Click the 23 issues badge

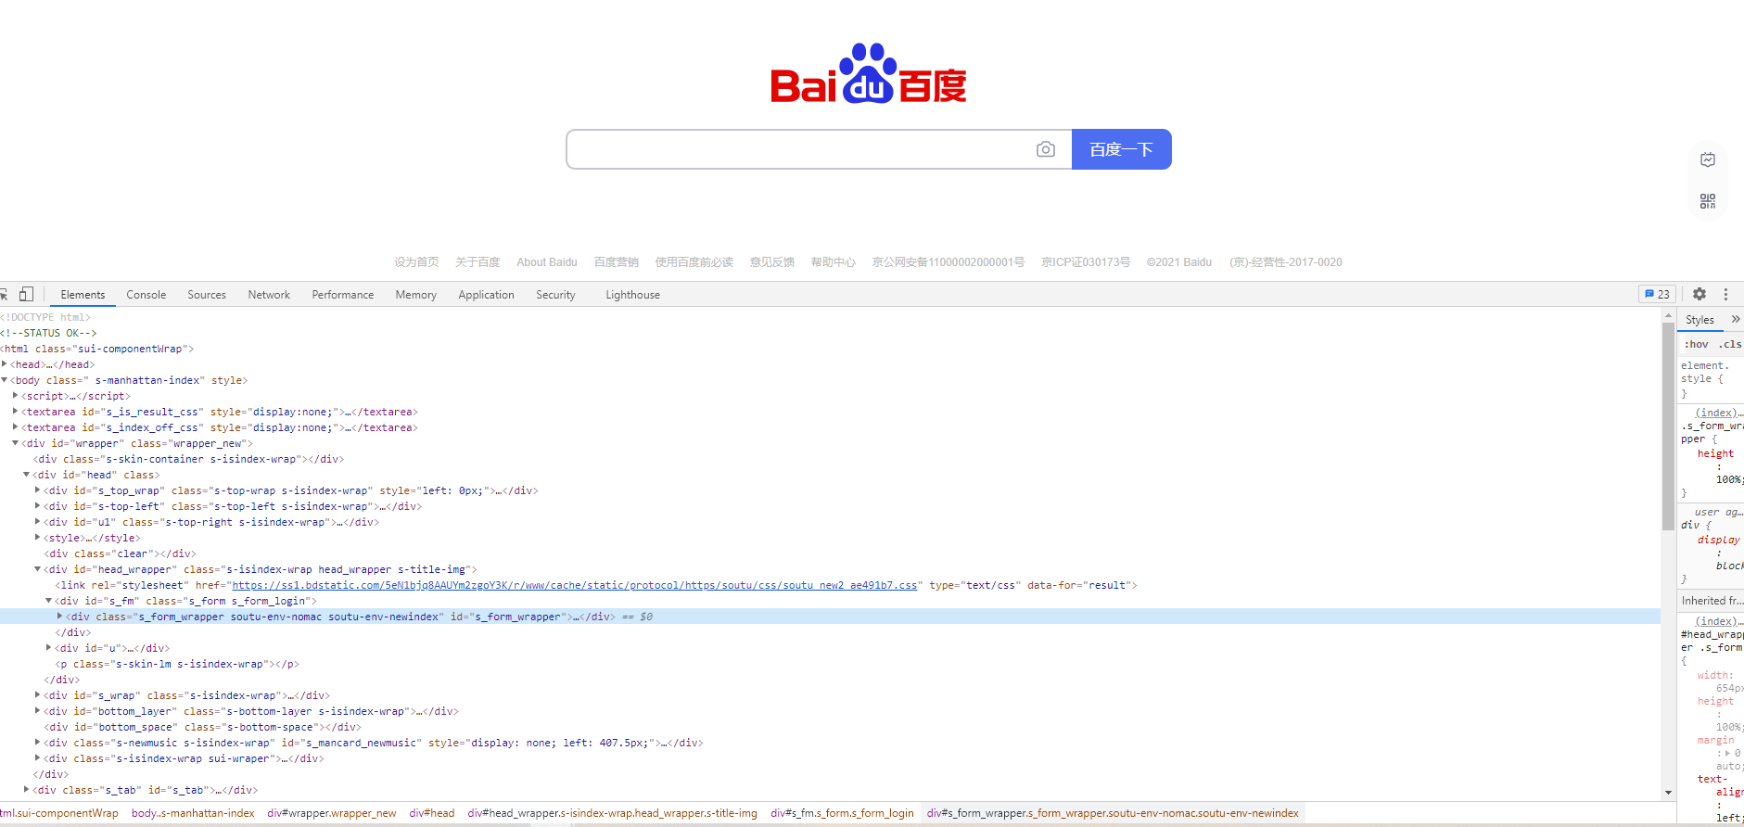1657,294
